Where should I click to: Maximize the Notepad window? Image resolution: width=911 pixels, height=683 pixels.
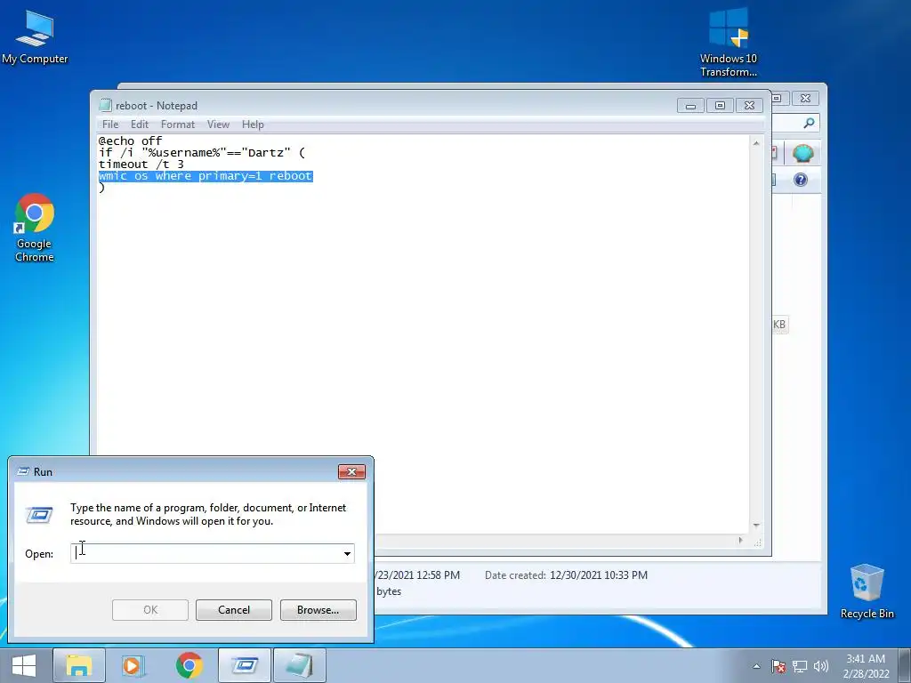(720, 106)
